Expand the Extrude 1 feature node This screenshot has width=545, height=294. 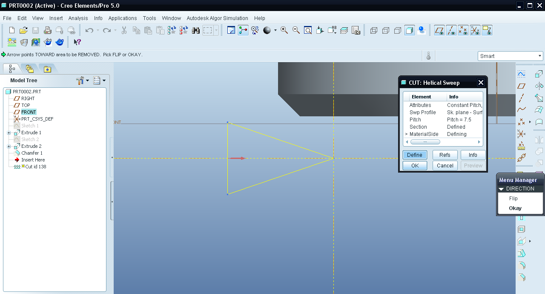tap(9, 133)
